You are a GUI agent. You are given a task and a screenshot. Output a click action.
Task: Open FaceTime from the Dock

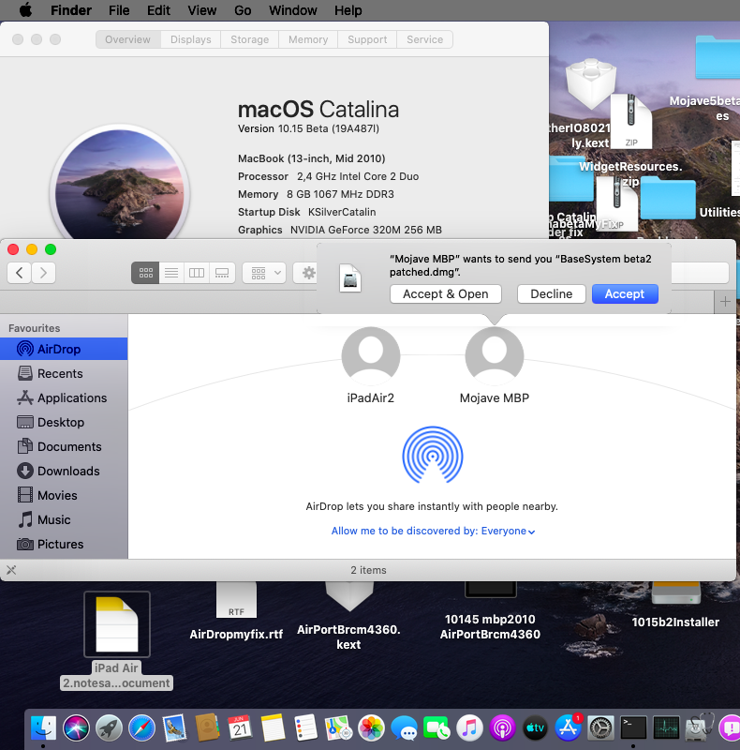[437, 728]
